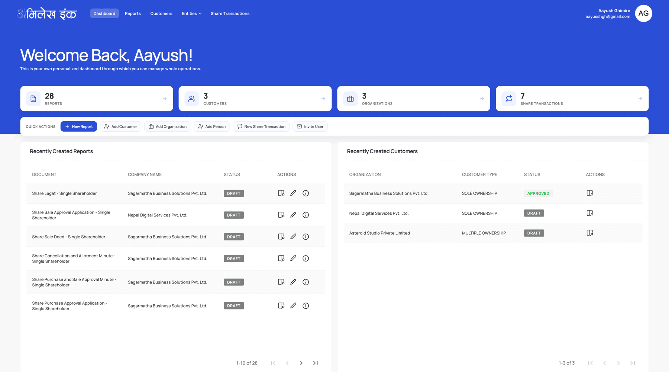
Task: View icon for Share Cancellation and Allotment Minute
Action: (x=281, y=258)
